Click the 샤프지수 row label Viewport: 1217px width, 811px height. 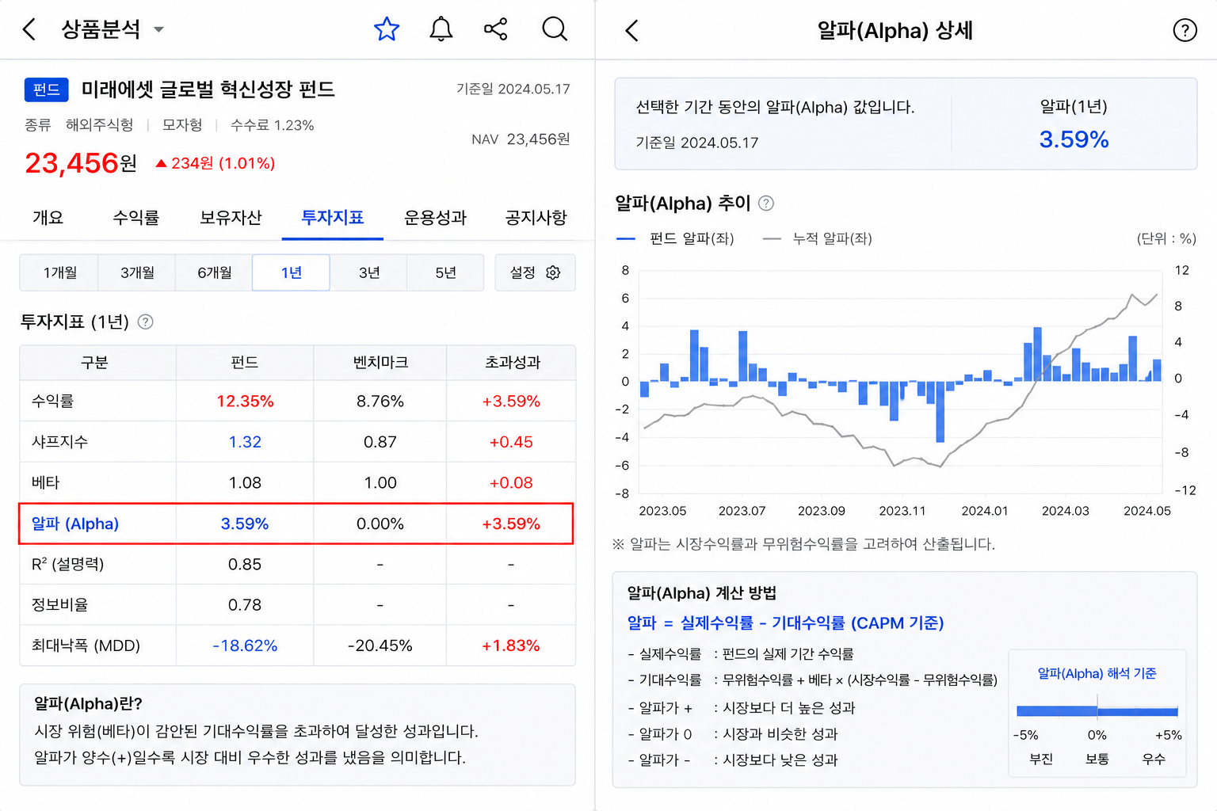(59, 442)
